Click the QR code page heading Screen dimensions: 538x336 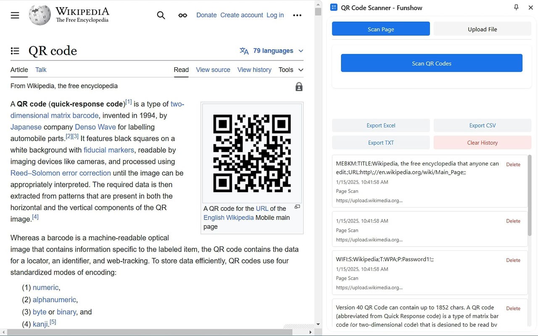(53, 51)
